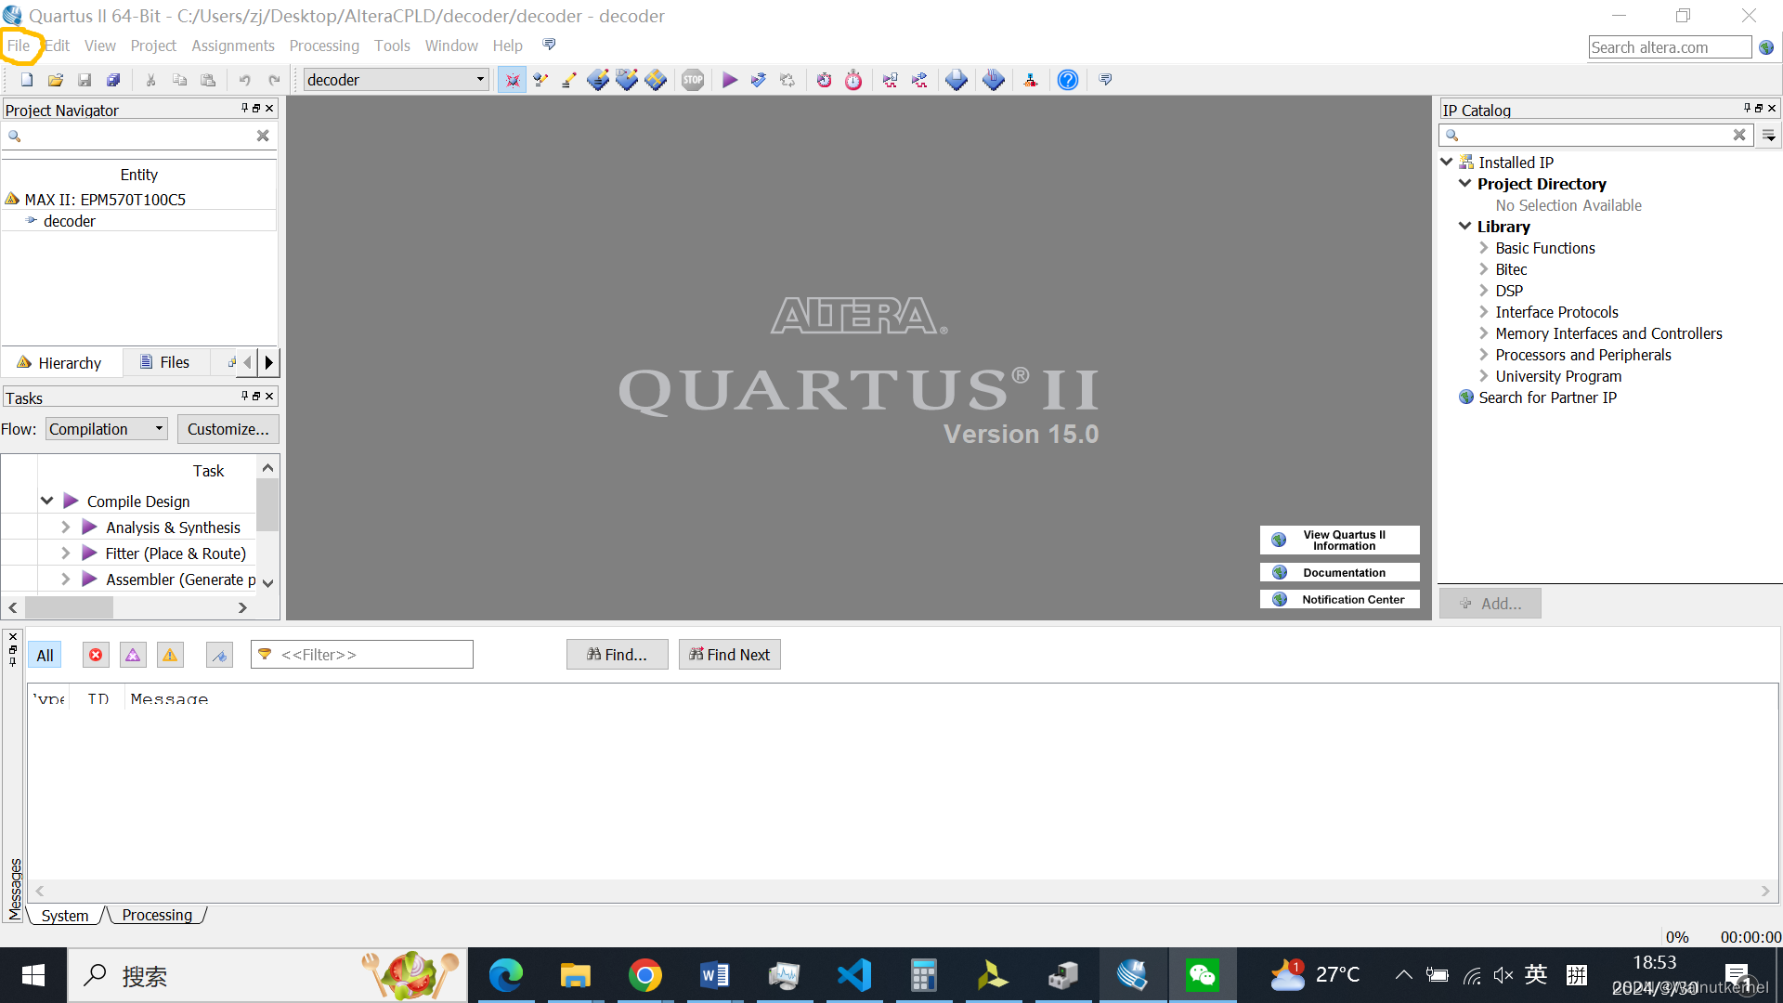Click the Open File folder icon
1783x1003 pixels.
[x=56, y=80]
